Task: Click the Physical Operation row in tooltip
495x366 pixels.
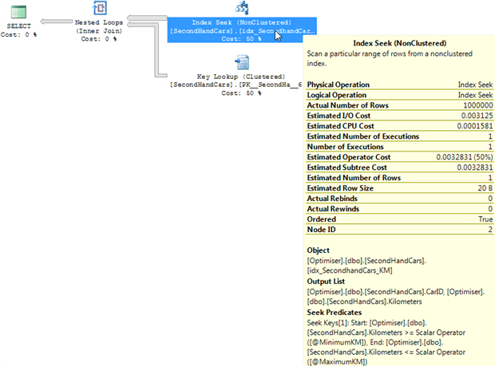Action: point(400,85)
